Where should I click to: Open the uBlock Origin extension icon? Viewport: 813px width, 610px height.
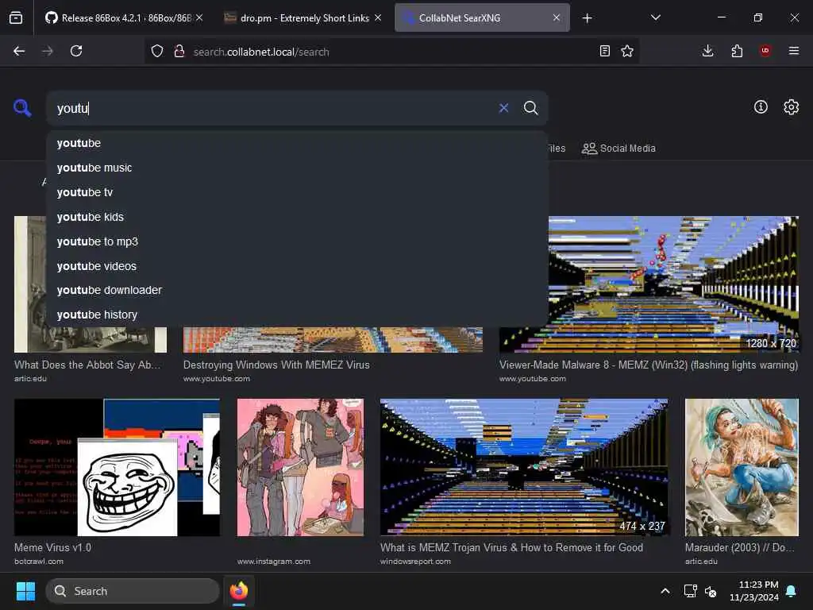click(765, 51)
